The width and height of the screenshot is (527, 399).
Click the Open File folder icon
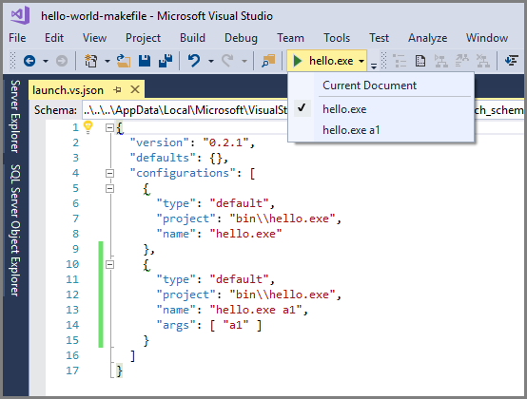[x=124, y=61]
